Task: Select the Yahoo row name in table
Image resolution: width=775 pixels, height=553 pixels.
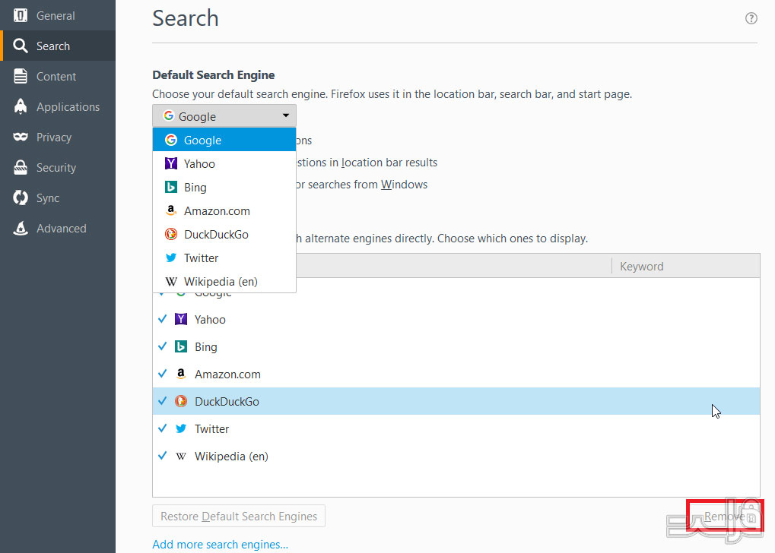Action: click(210, 320)
